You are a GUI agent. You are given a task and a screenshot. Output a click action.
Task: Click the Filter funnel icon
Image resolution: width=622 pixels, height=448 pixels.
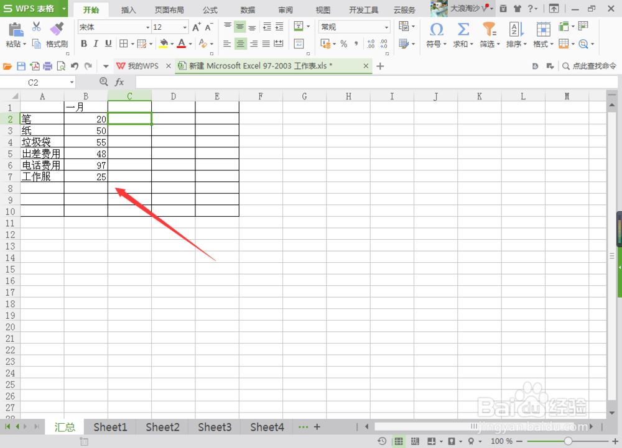click(489, 29)
